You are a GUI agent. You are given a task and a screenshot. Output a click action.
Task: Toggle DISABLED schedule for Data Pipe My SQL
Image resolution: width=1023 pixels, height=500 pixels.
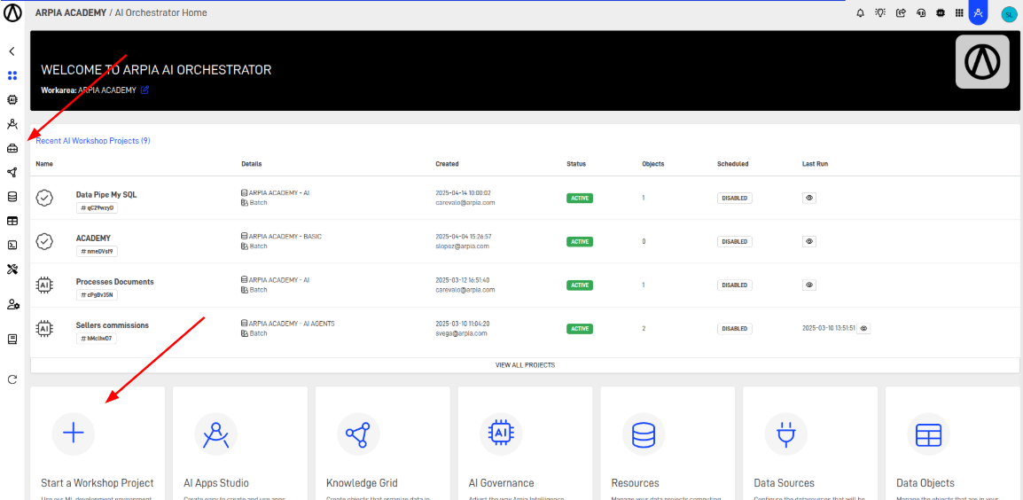click(735, 198)
